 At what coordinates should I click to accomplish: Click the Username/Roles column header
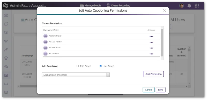[51, 30]
